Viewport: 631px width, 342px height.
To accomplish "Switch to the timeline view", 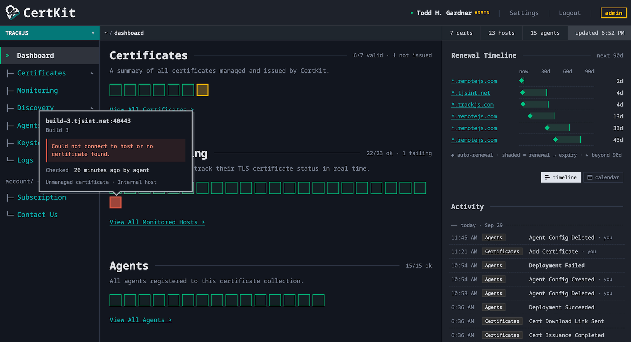I will [x=561, y=177].
